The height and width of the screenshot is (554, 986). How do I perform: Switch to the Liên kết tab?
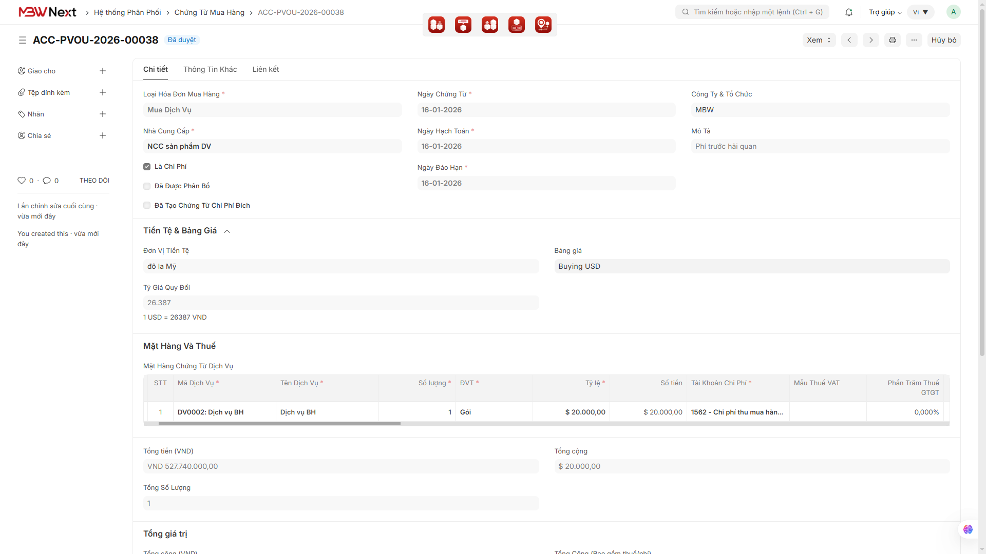coord(266,69)
